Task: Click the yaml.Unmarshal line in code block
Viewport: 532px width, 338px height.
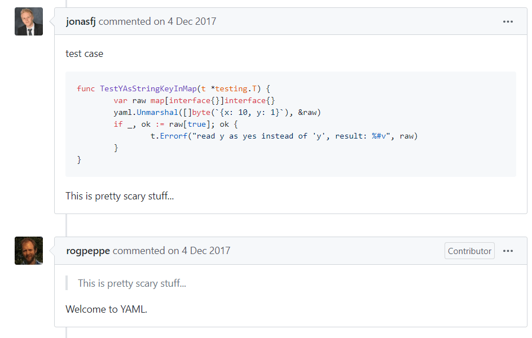Action: [x=217, y=112]
